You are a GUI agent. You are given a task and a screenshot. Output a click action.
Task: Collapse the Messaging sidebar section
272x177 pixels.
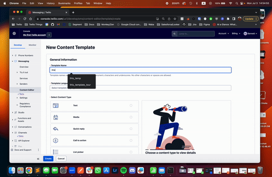[x=13, y=61]
